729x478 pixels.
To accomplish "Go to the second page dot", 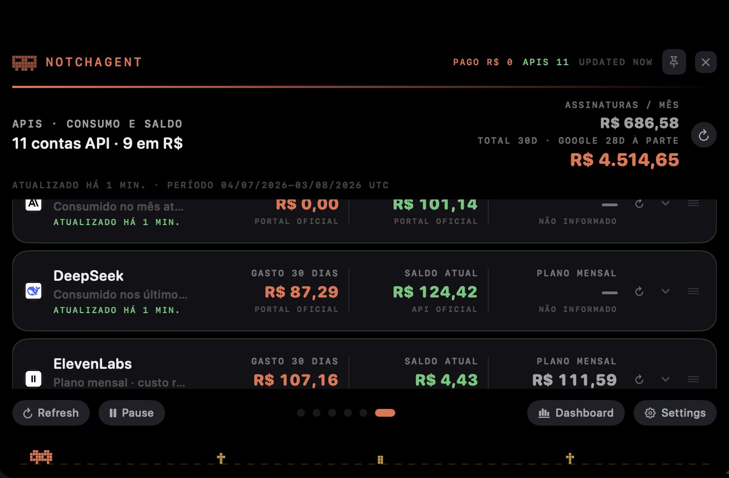I will (x=317, y=413).
